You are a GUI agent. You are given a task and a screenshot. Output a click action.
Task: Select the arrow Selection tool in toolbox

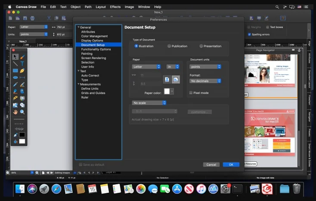15,57
